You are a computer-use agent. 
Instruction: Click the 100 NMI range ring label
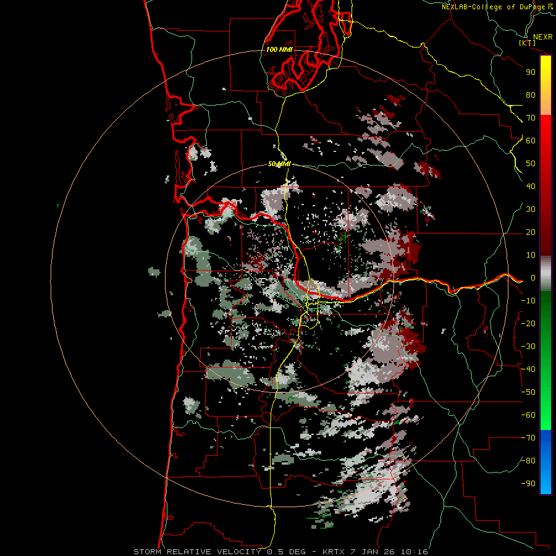pyautogui.click(x=279, y=49)
